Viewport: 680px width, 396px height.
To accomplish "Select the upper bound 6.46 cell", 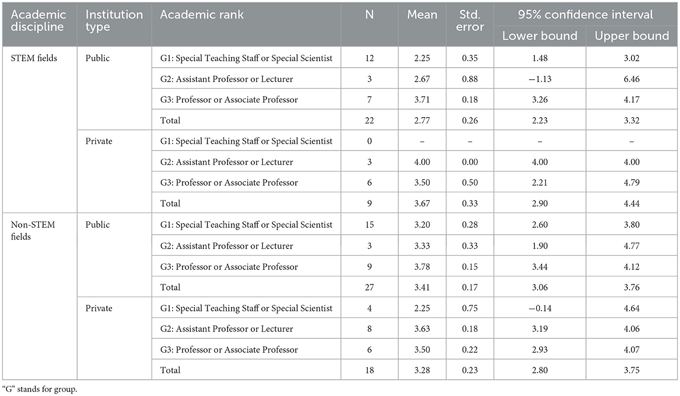I will pyautogui.click(x=632, y=79).
